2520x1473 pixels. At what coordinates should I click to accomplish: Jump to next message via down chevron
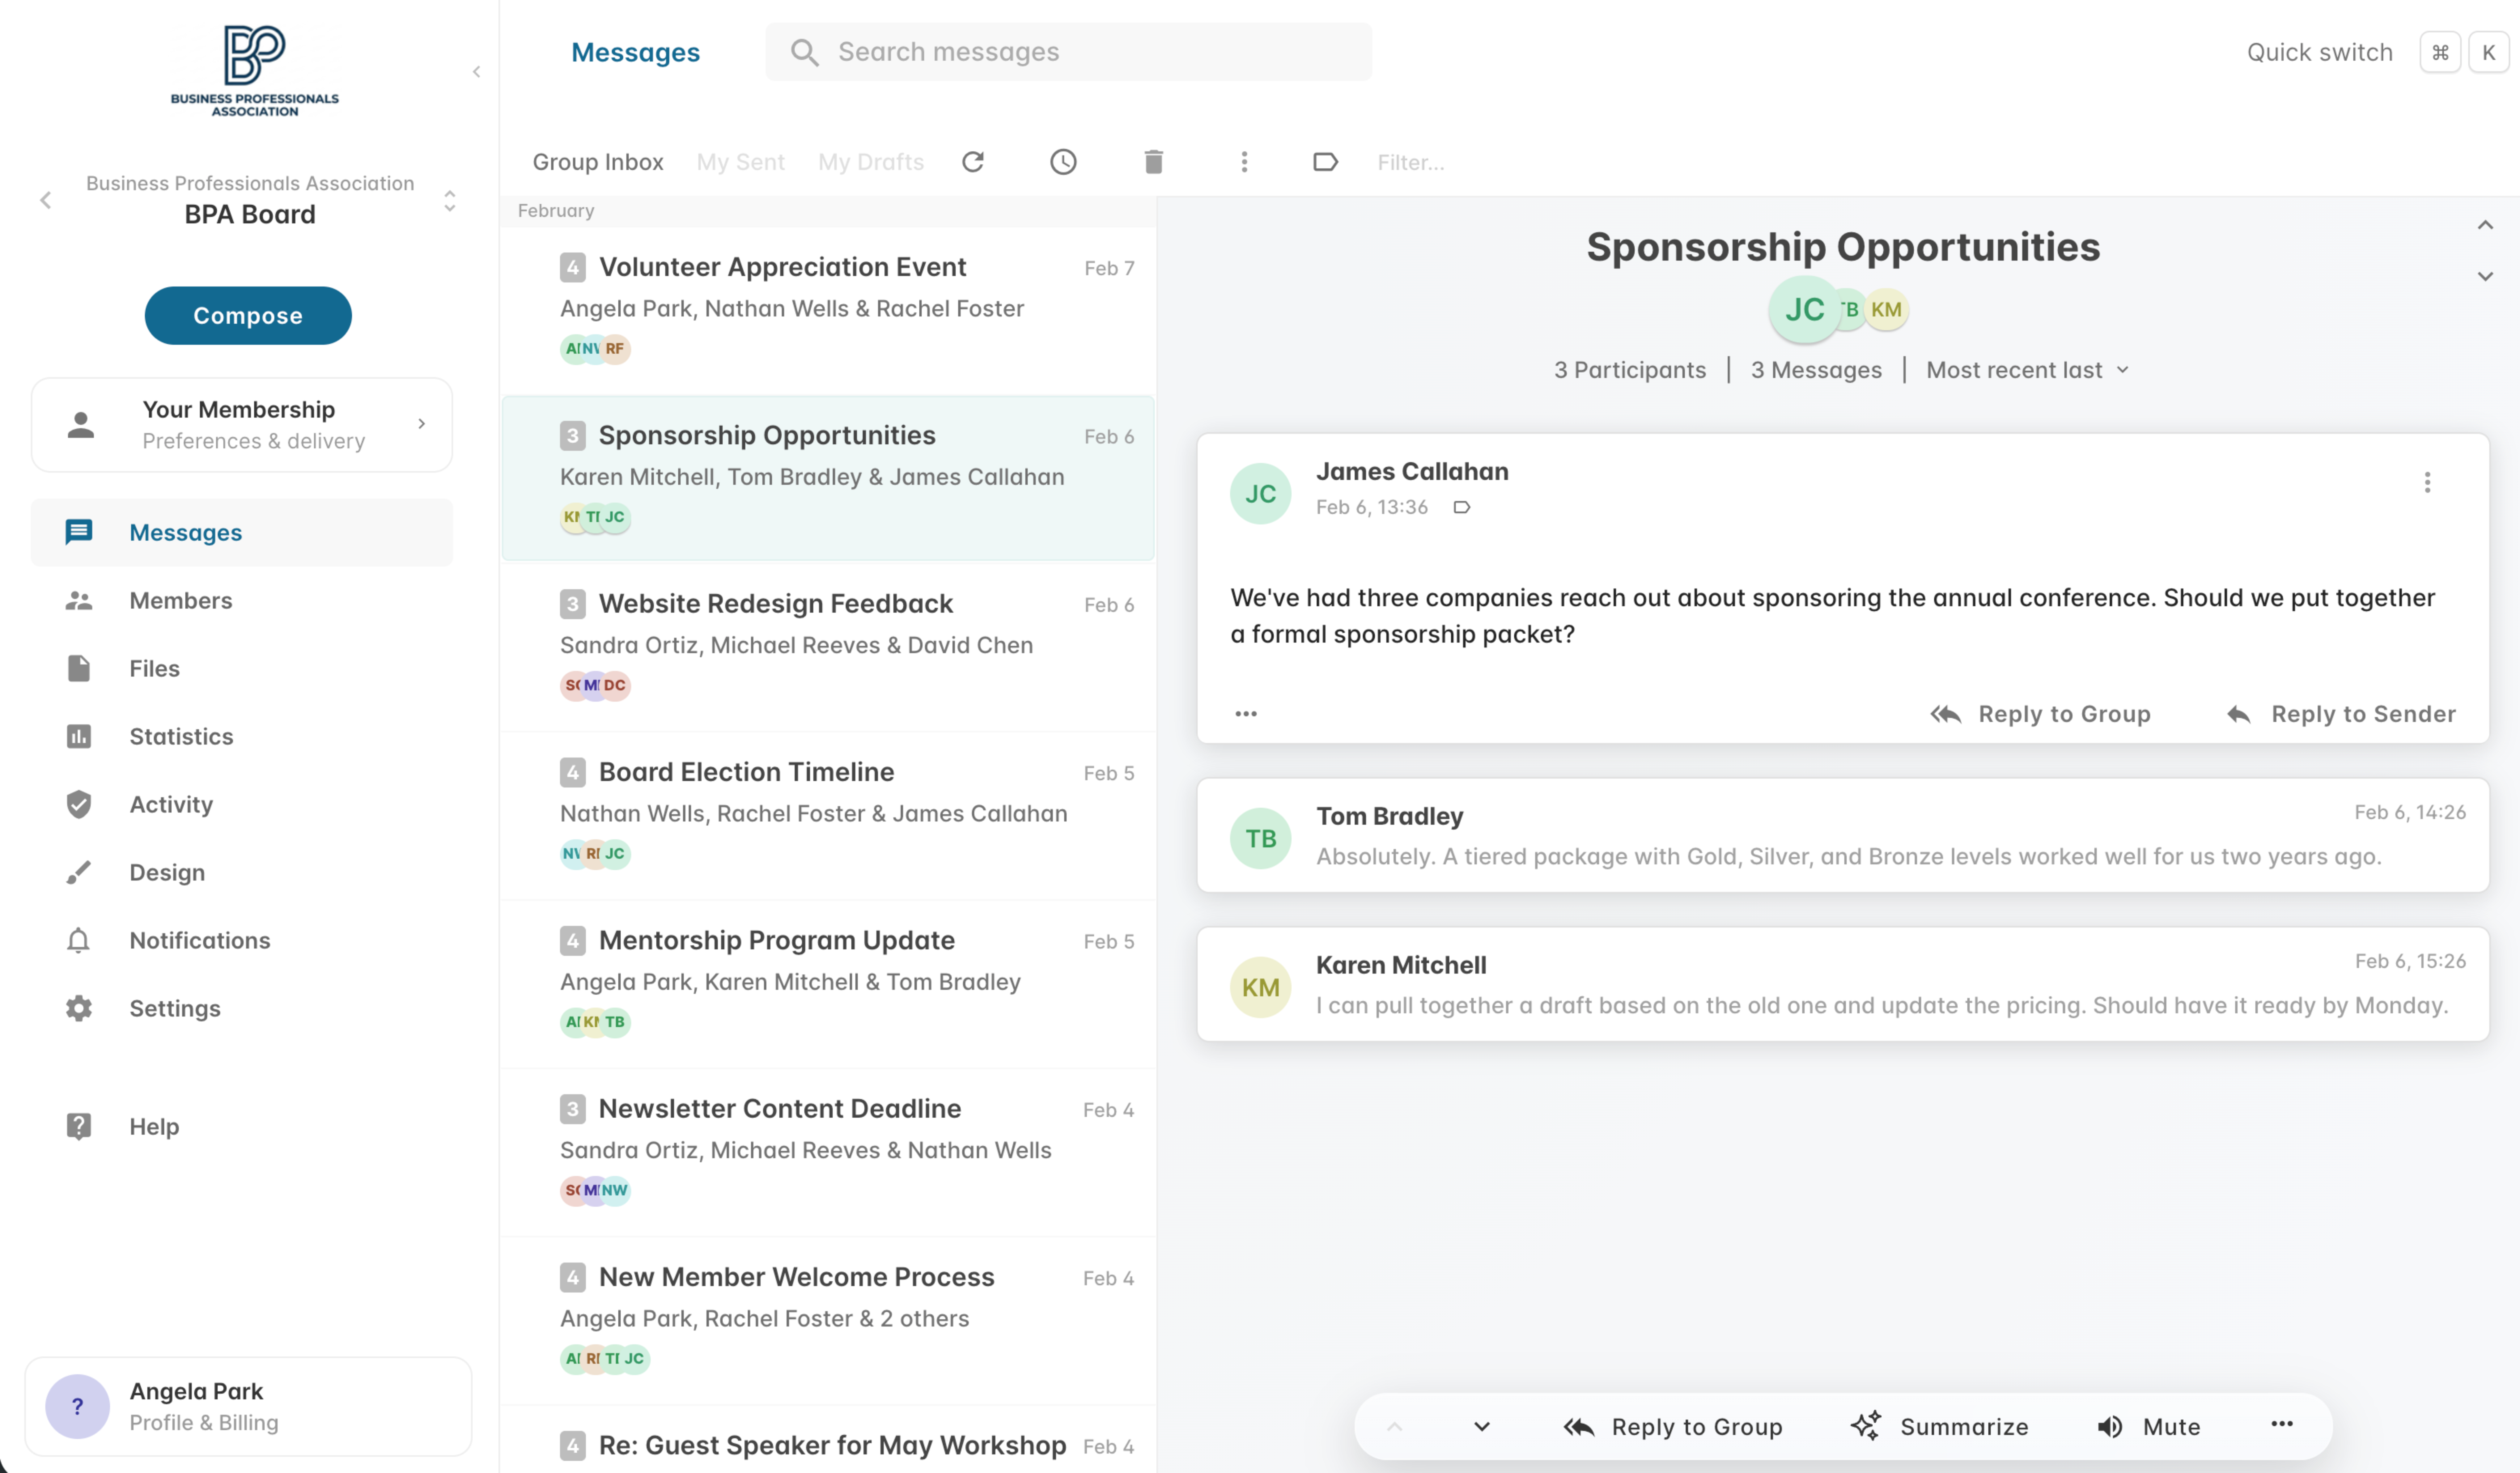point(1480,1427)
